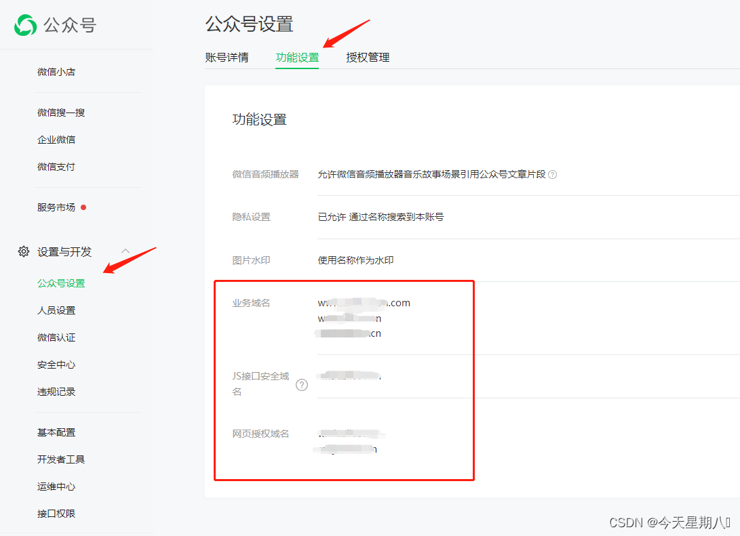Click the gear icon beside 设置与开发
This screenshot has width=740, height=536.
coord(24,251)
